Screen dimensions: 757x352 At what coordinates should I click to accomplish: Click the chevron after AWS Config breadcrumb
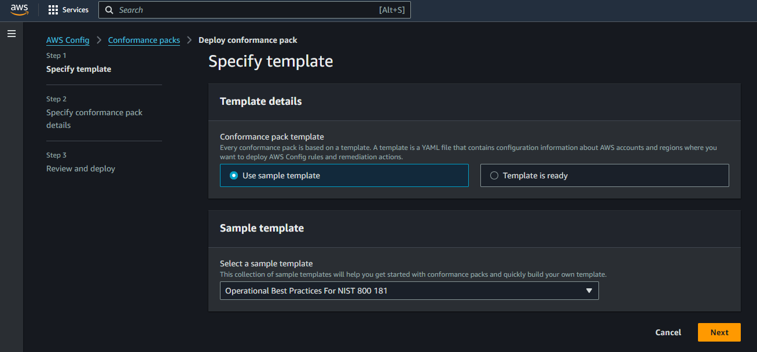coord(99,40)
